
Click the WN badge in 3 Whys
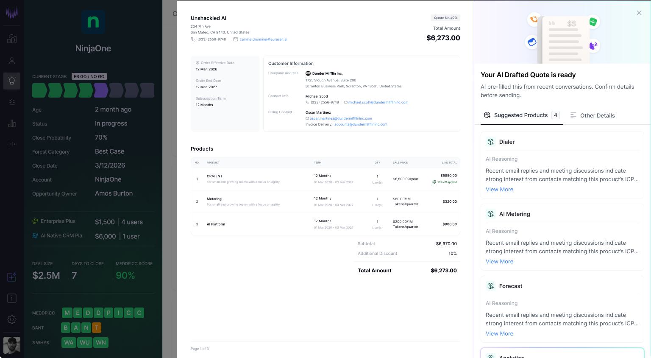[101, 343]
